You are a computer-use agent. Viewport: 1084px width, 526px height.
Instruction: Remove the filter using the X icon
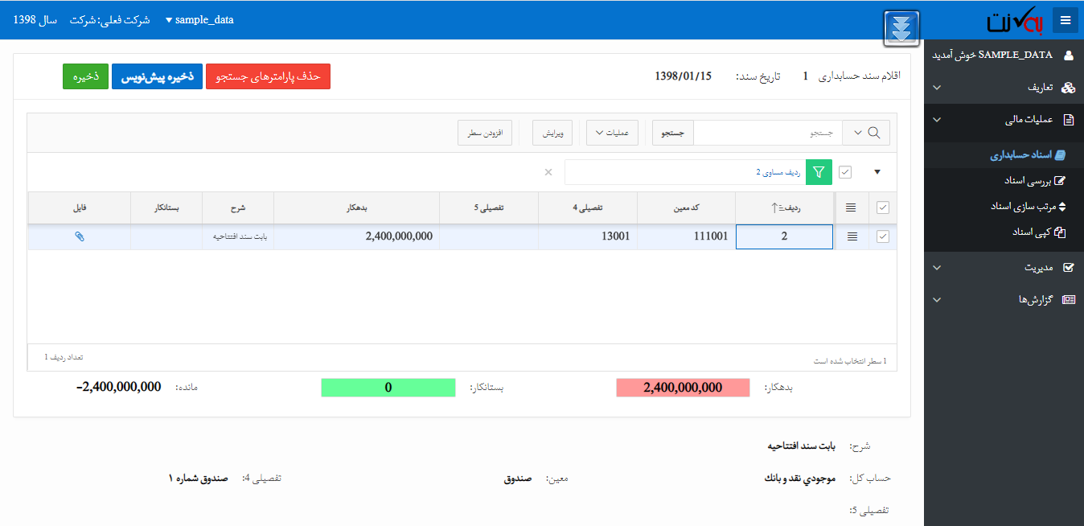[x=548, y=172]
